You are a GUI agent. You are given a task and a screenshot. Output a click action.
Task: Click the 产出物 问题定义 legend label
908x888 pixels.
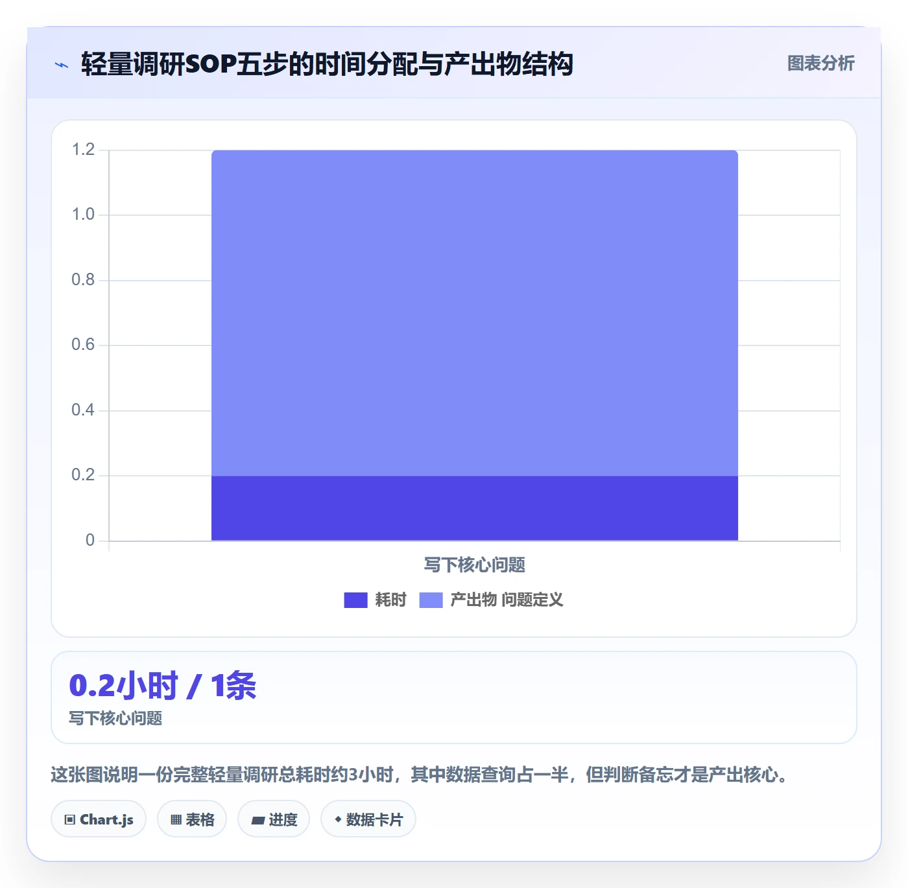(x=507, y=600)
